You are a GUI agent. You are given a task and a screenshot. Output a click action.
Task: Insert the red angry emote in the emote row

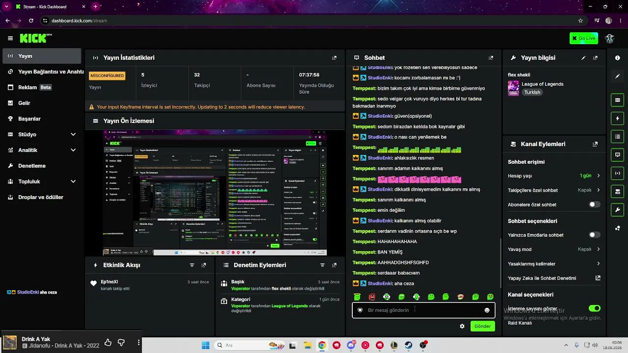(372, 297)
